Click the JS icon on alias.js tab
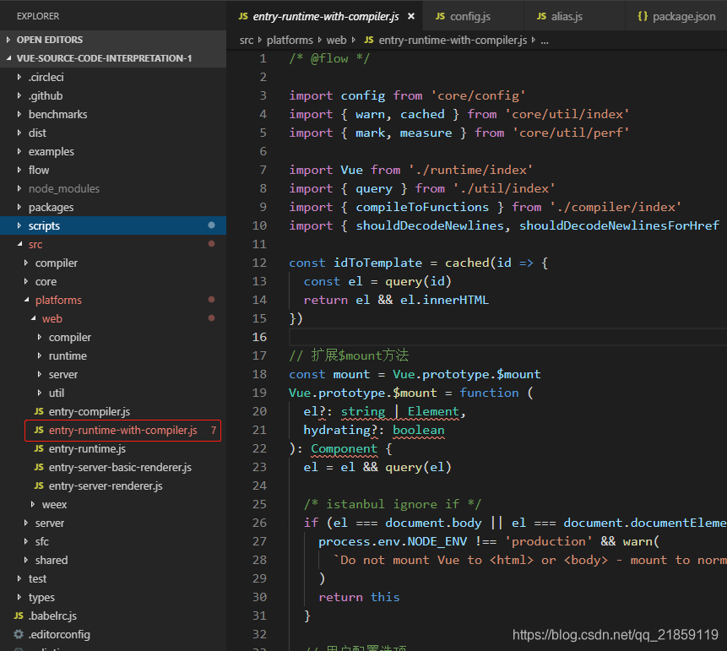 (x=541, y=16)
